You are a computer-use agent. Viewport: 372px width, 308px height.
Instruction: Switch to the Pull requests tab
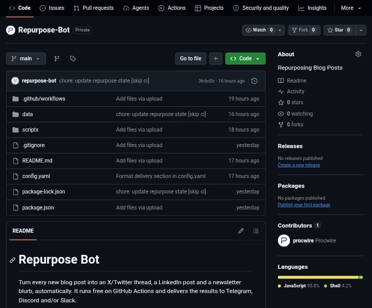(x=94, y=8)
